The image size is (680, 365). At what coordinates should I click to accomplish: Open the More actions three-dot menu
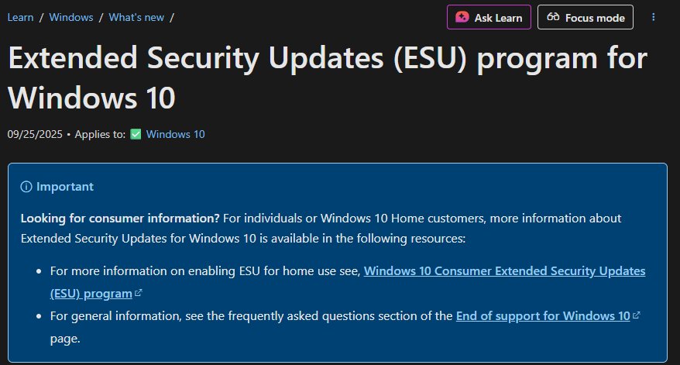pos(654,17)
